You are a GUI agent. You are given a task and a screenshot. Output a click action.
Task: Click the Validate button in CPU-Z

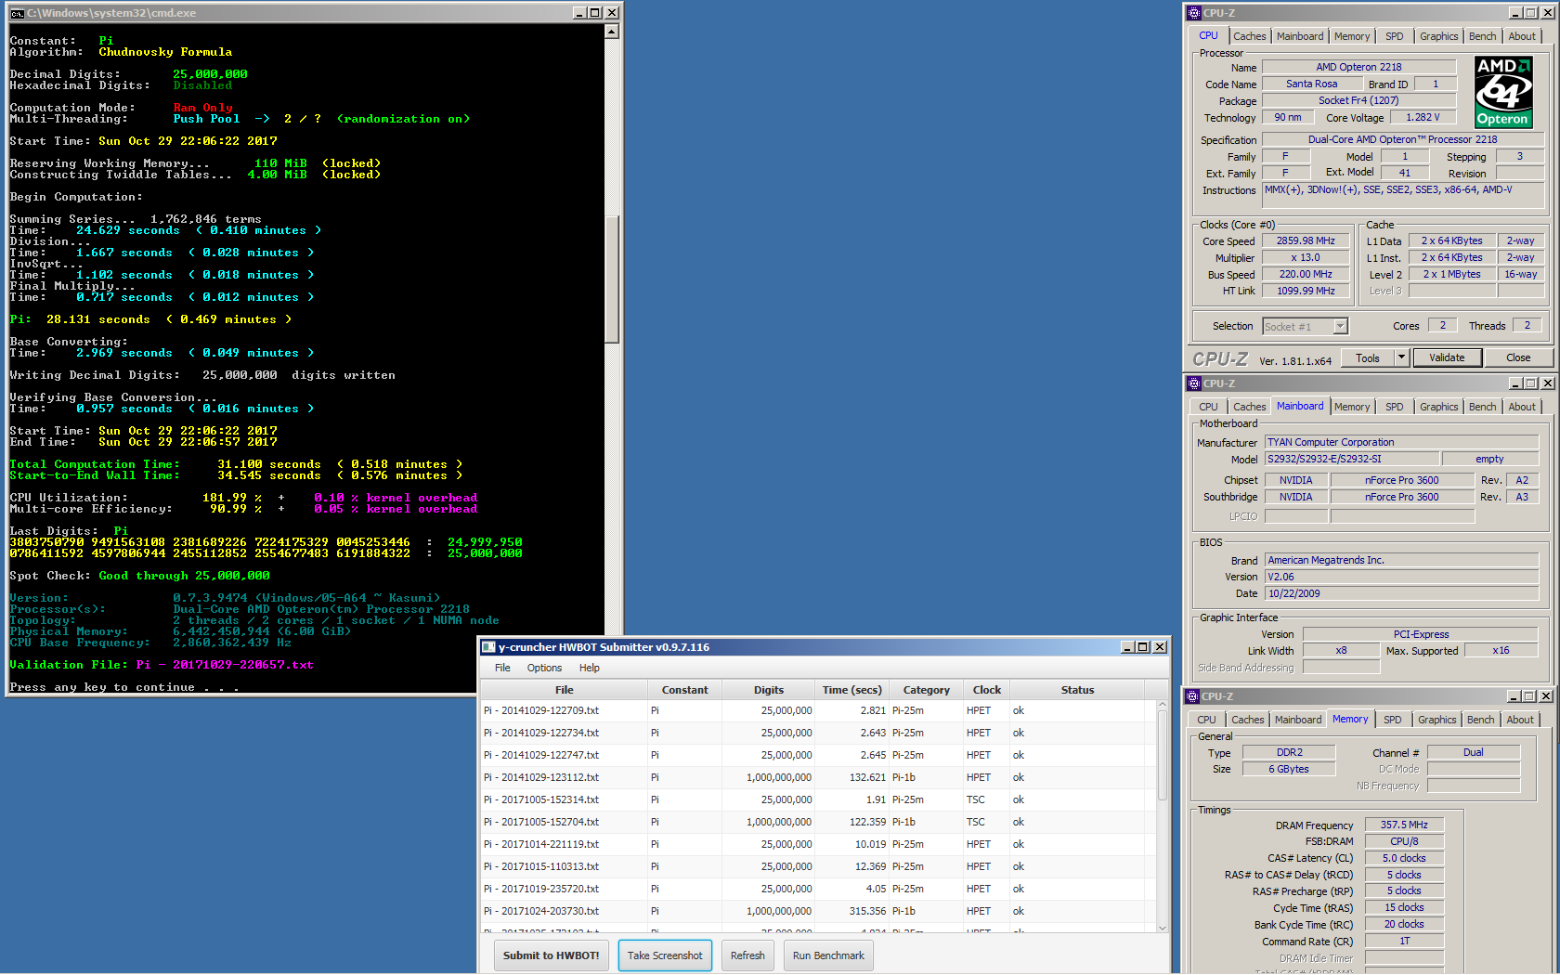pos(1447,357)
